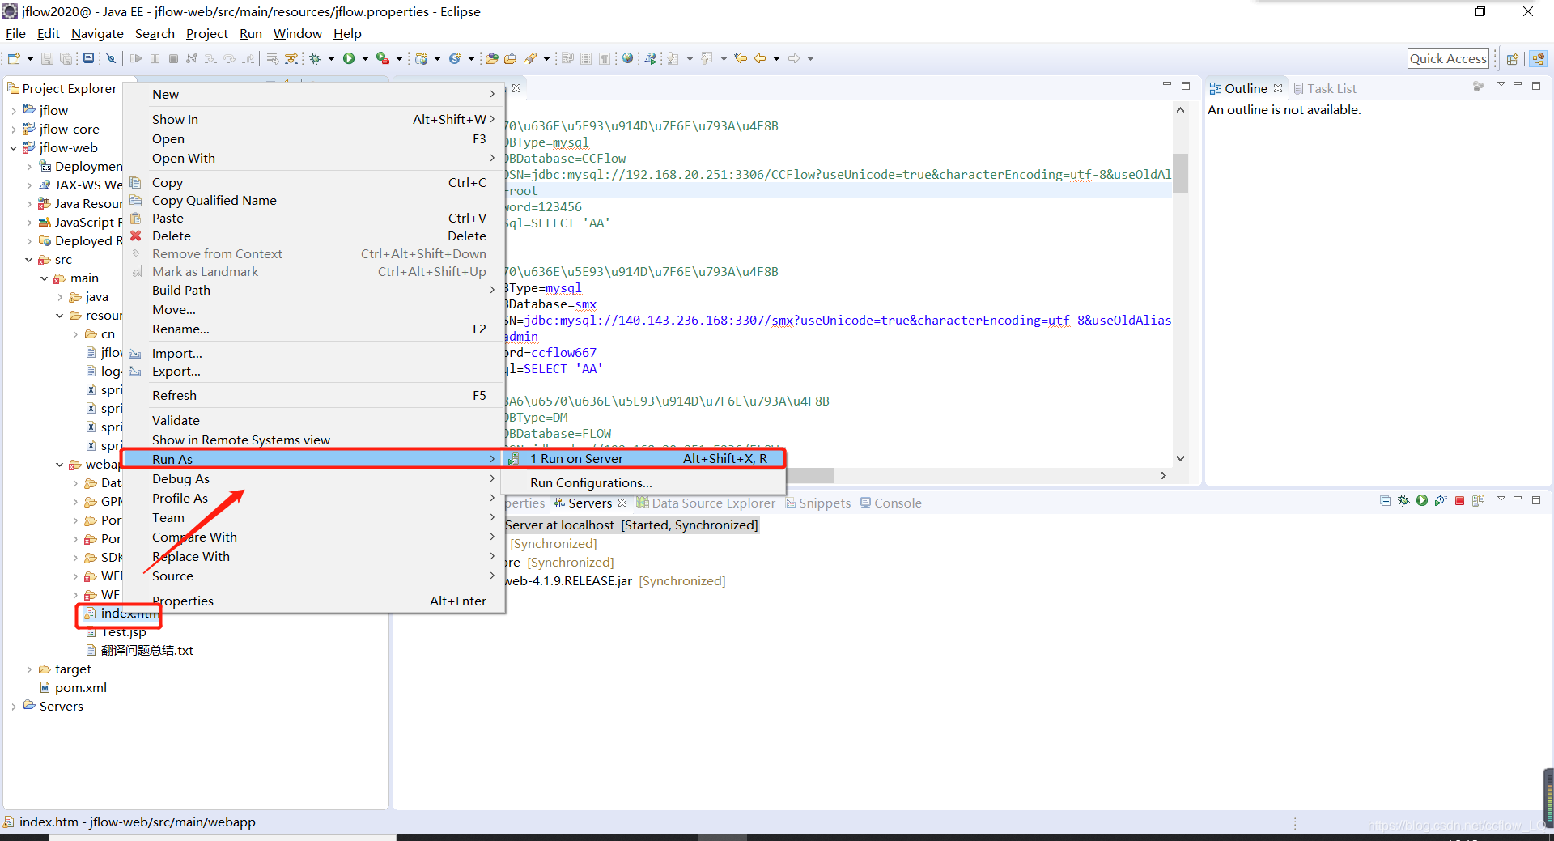The width and height of the screenshot is (1554, 841).
Task: Click the Skip All Breakpoints toolbar icon
Action: 112,58
